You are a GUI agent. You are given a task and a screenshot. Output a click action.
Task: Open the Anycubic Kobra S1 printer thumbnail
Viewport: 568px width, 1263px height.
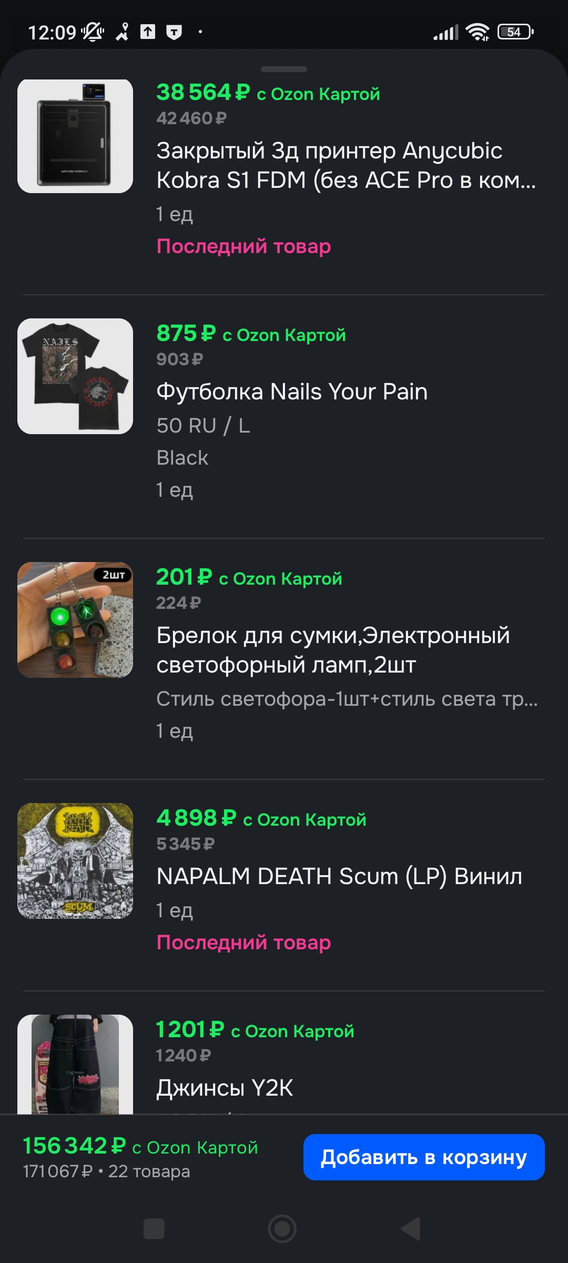tap(75, 136)
